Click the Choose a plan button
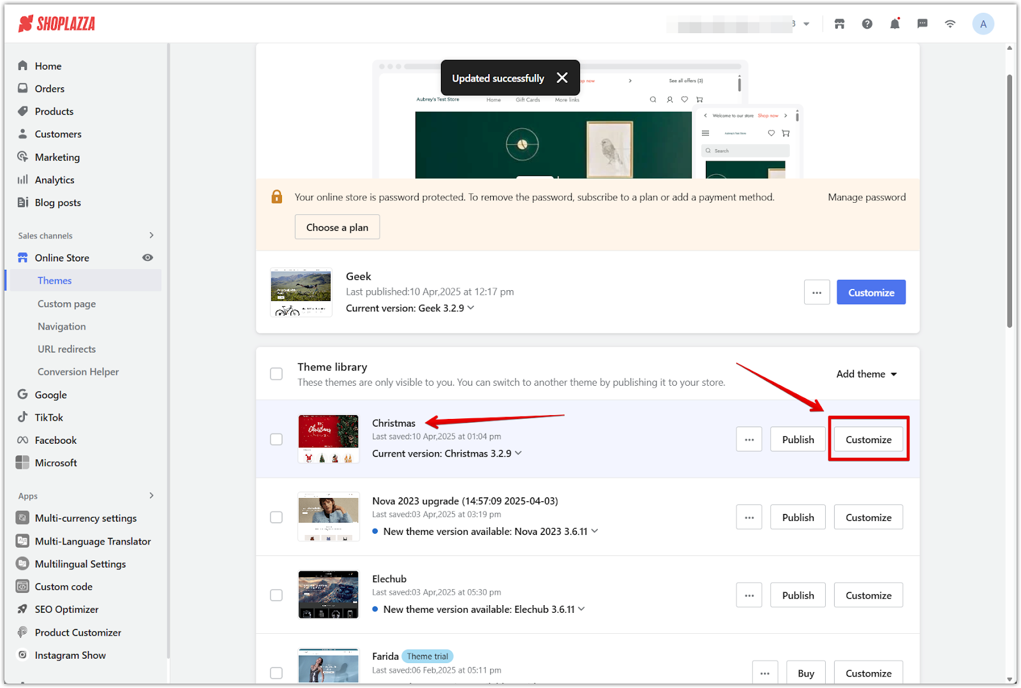The width and height of the screenshot is (1021, 688). pyautogui.click(x=337, y=227)
